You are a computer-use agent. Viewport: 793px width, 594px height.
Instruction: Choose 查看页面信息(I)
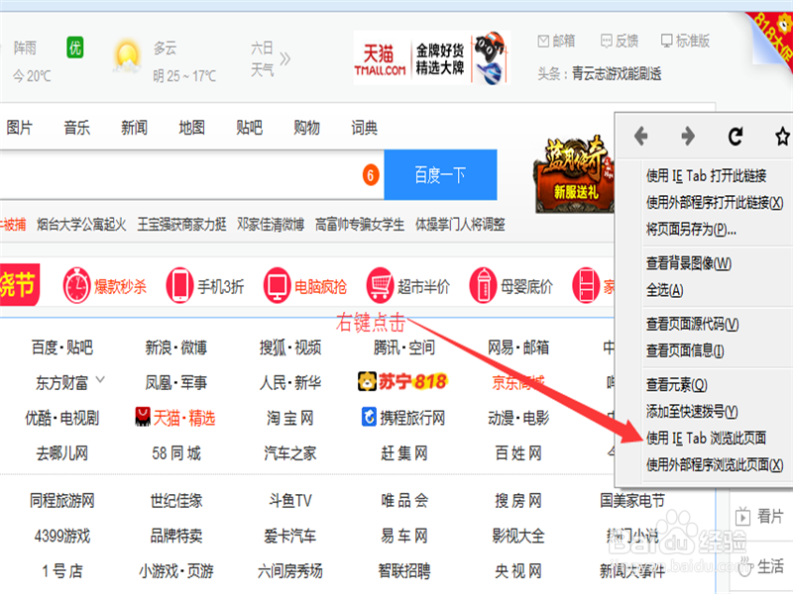685,350
